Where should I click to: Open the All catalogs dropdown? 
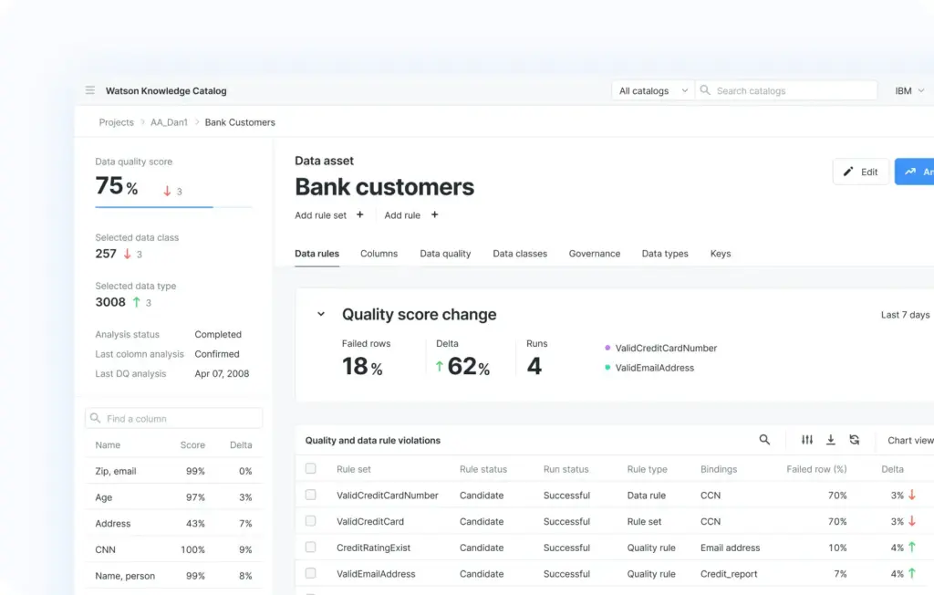pyautogui.click(x=653, y=91)
